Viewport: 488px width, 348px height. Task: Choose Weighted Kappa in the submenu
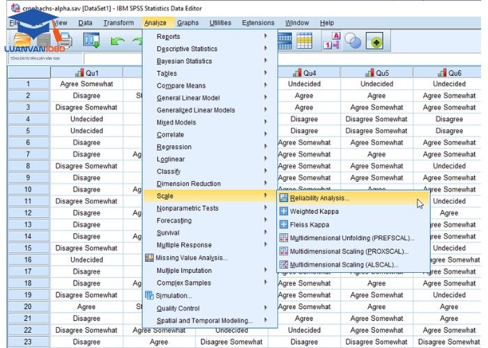pyautogui.click(x=314, y=212)
